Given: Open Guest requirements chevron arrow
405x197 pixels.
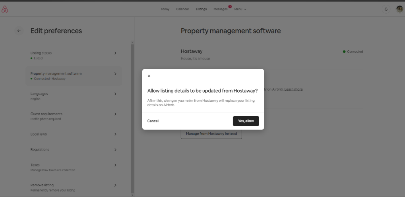Looking at the screenshot, I should coord(115,114).
